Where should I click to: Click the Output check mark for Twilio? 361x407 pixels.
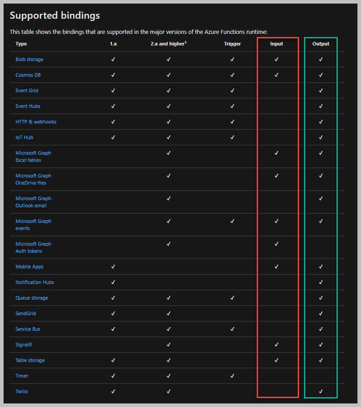[x=321, y=391]
